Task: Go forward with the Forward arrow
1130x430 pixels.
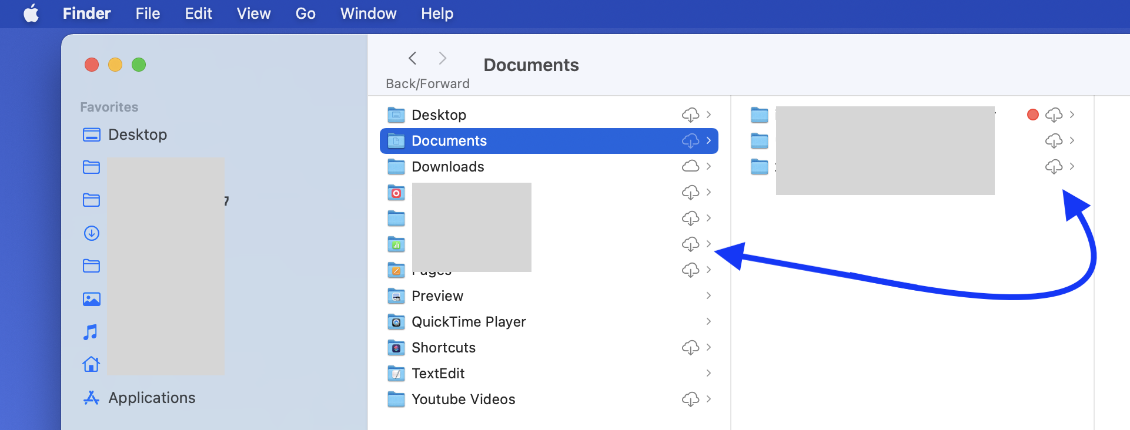Action: (443, 58)
